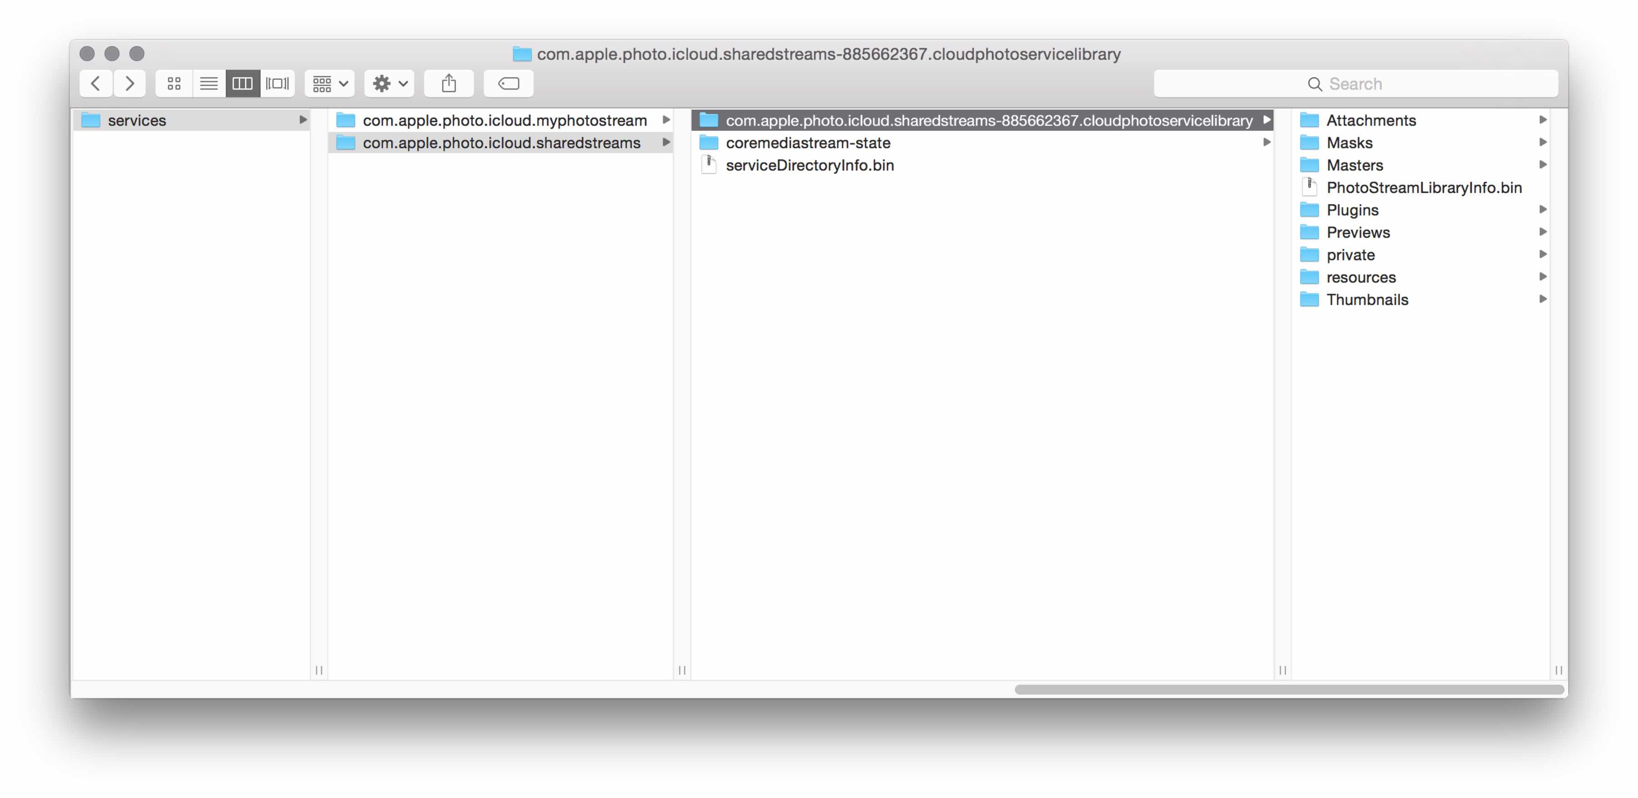
Task: Click the Share toolbar icon
Action: click(449, 84)
